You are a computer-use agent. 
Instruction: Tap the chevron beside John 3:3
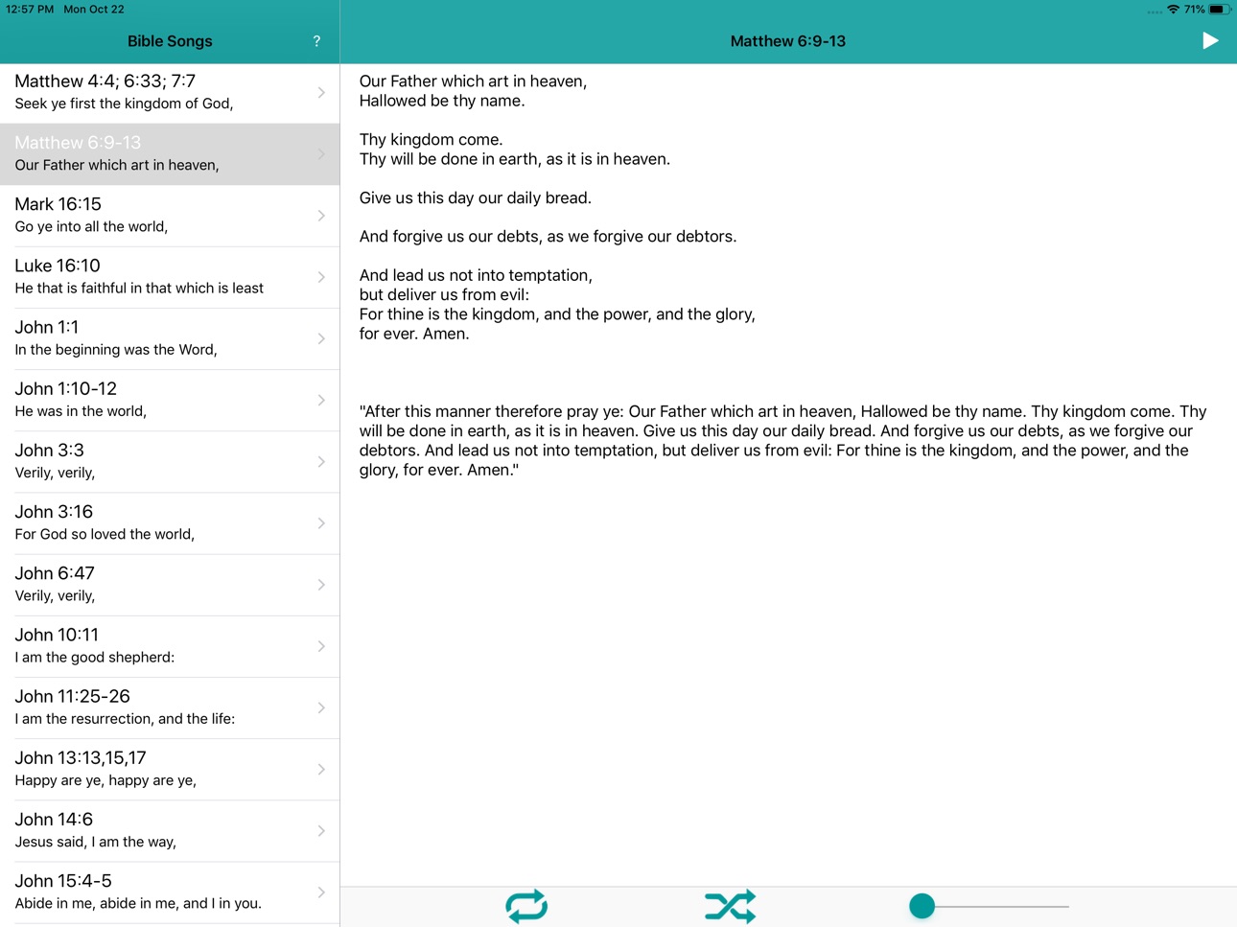pyautogui.click(x=321, y=461)
